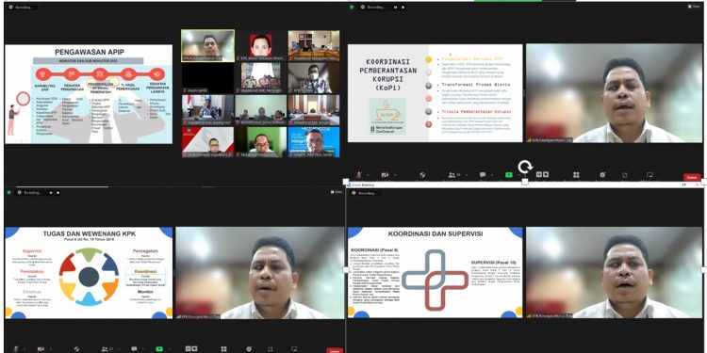The height and width of the screenshot is (353, 707).
Task: Click the square Apps icon, bottom-left Zoom toolbar
Action: pos(271,349)
